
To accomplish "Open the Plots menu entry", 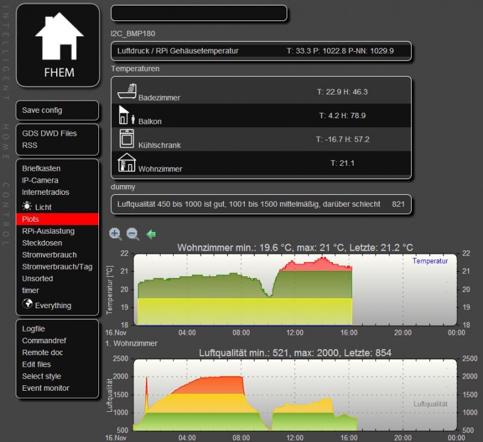I will pyautogui.click(x=30, y=219).
